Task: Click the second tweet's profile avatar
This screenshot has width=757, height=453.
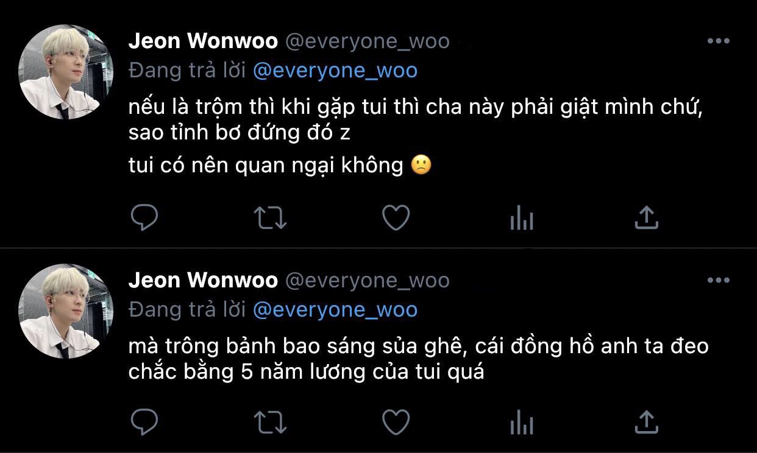Action: pyautogui.click(x=66, y=311)
